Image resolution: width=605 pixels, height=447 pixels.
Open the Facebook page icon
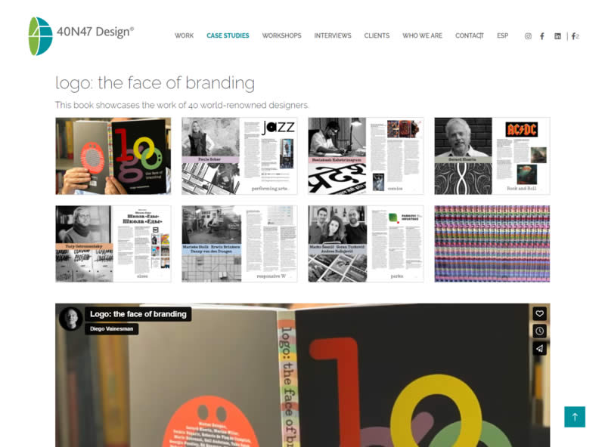[542, 35]
